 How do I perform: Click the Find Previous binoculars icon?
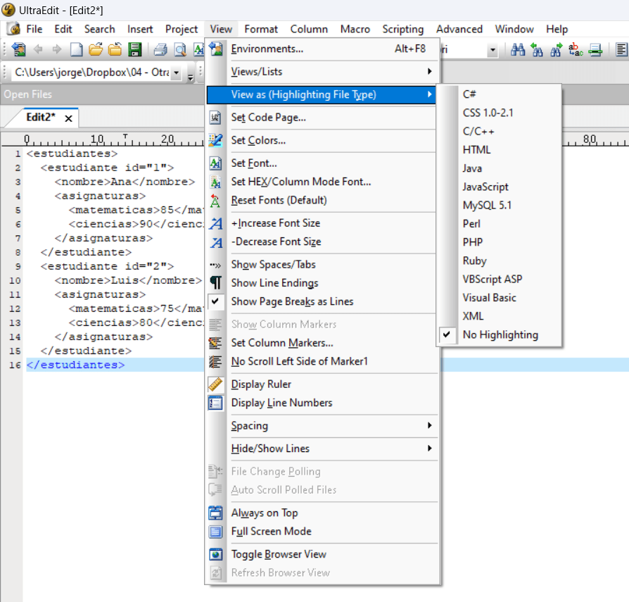tap(537, 49)
